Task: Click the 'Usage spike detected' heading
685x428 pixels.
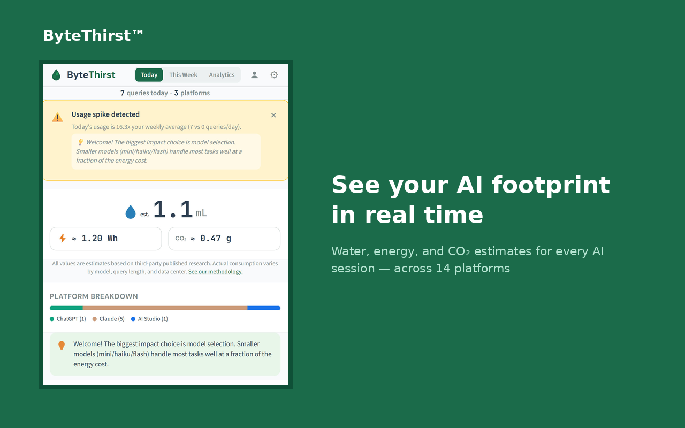Action: (x=105, y=114)
